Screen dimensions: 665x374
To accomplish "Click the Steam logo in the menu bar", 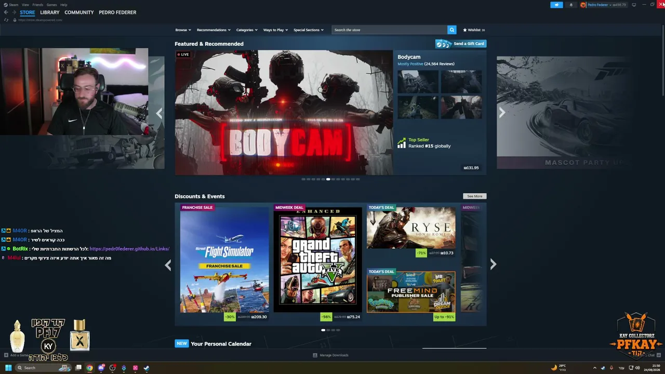I will (6, 5).
